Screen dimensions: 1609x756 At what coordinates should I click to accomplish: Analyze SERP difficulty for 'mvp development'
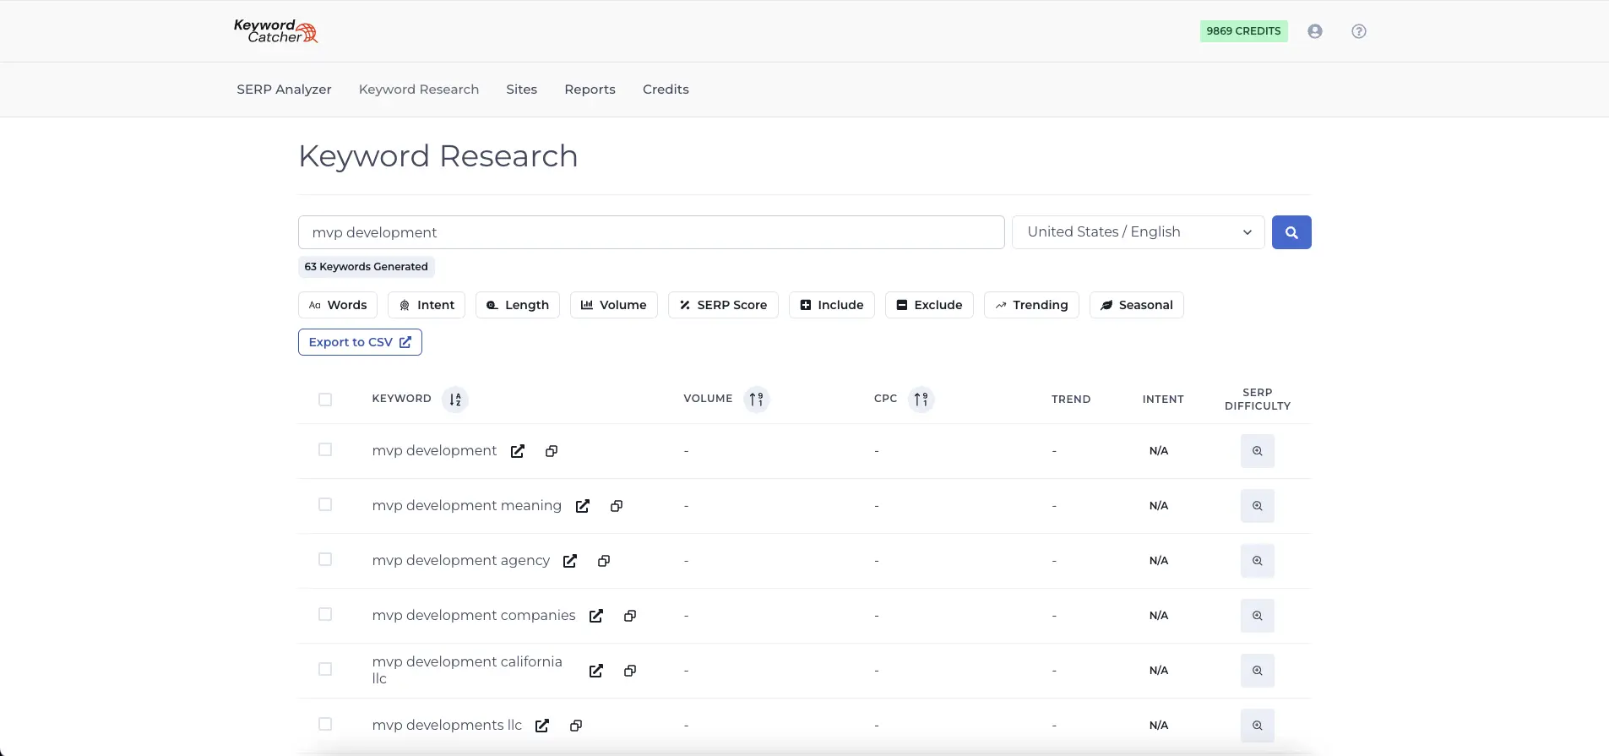pos(1258,451)
